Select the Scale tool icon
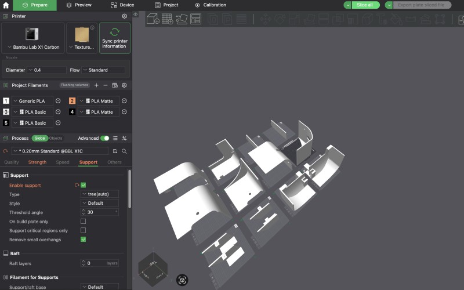The width and height of the screenshot is (464, 290). [294, 20]
